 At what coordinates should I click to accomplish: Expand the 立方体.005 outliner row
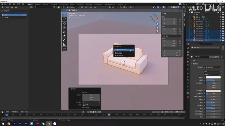coord(192,31)
